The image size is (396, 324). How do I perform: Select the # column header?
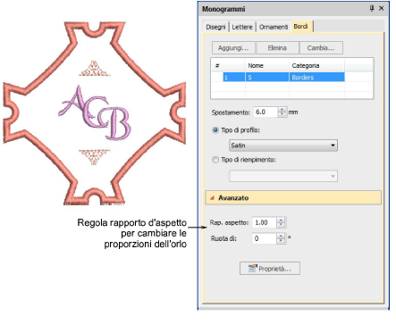click(x=228, y=65)
